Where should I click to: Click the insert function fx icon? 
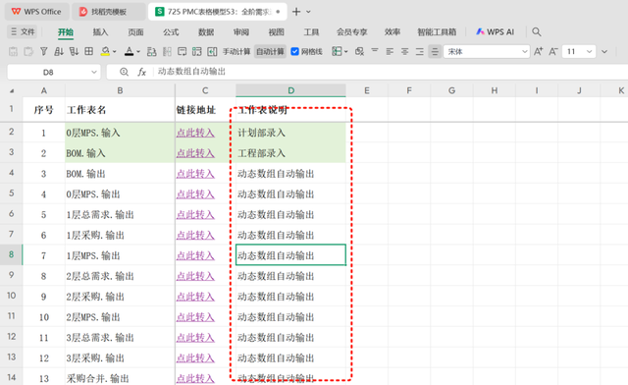(x=141, y=72)
